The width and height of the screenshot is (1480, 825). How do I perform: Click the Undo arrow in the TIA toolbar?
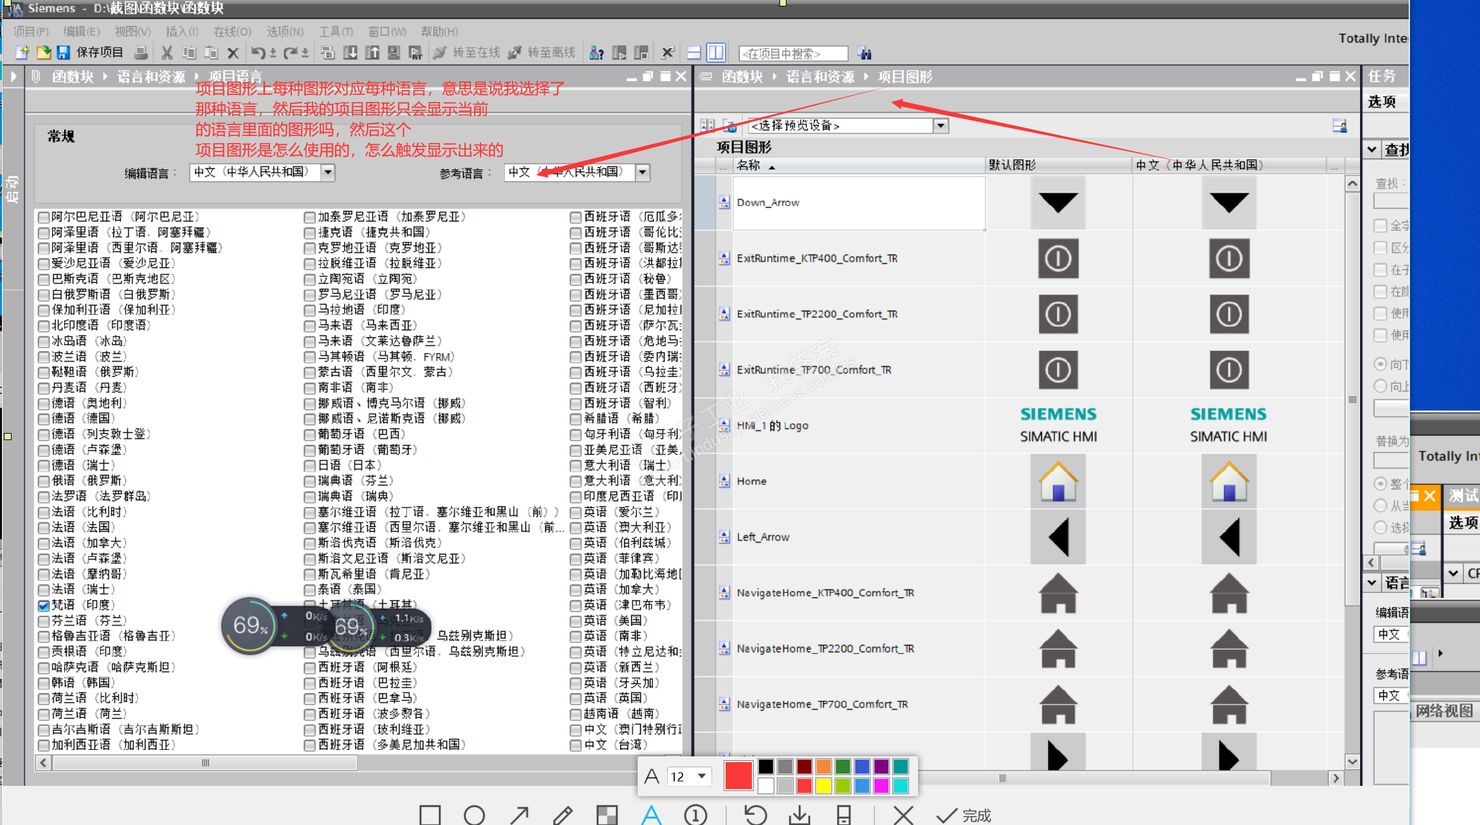257,53
